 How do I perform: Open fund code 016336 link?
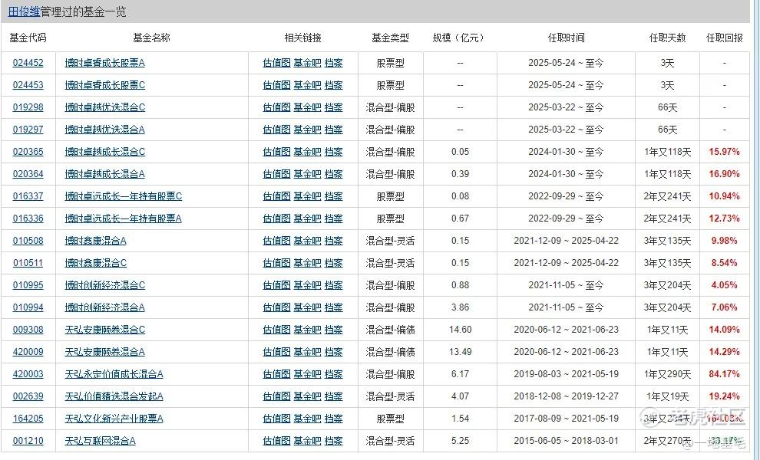tap(28, 219)
